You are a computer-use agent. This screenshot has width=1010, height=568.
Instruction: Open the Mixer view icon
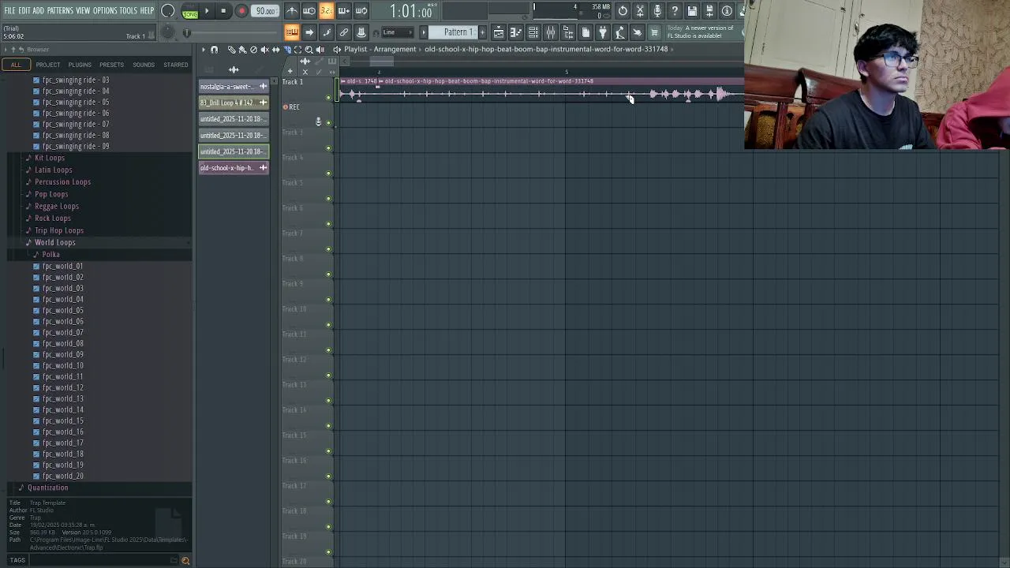[551, 32]
